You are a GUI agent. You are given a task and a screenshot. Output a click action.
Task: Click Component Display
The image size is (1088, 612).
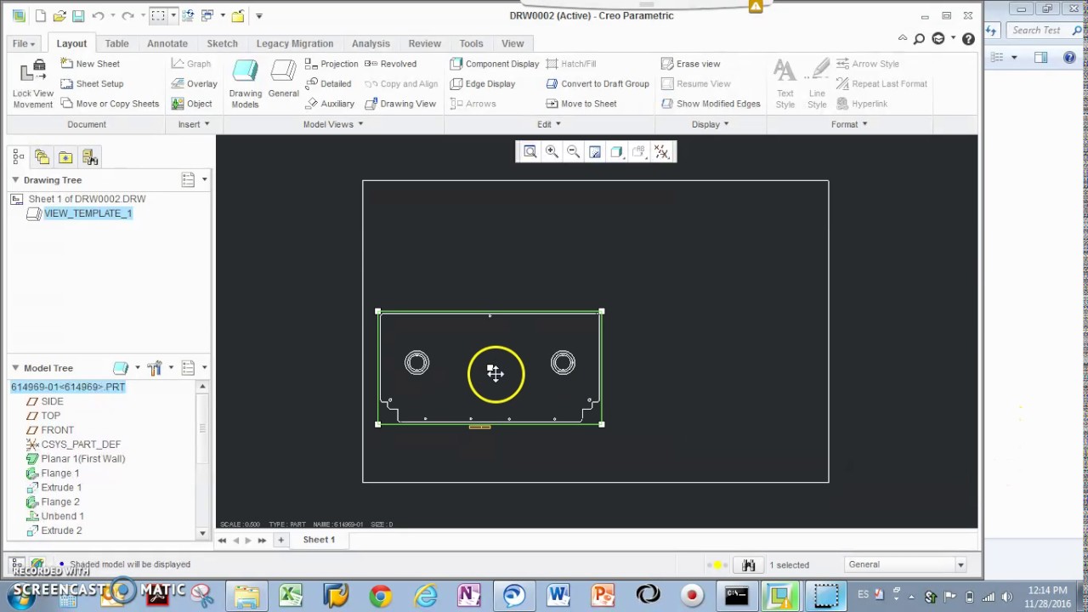(494, 64)
